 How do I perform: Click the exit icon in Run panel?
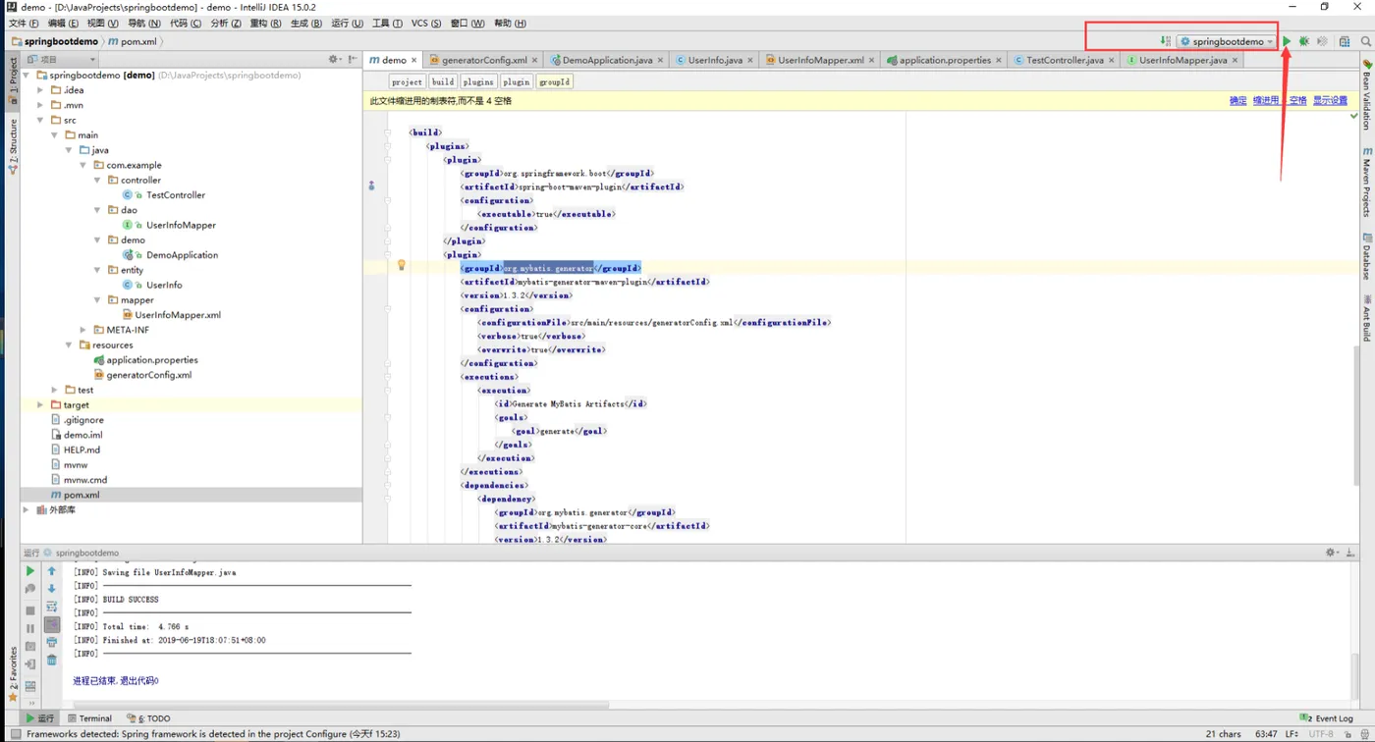(30, 664)
